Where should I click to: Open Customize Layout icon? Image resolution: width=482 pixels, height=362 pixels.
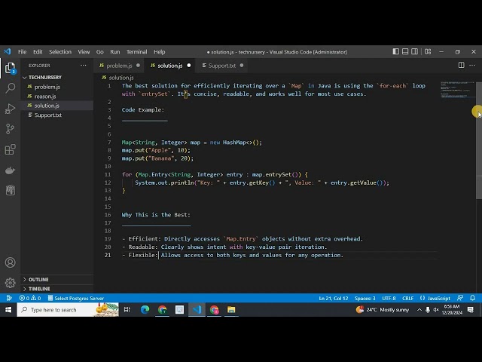coord(428,52)
